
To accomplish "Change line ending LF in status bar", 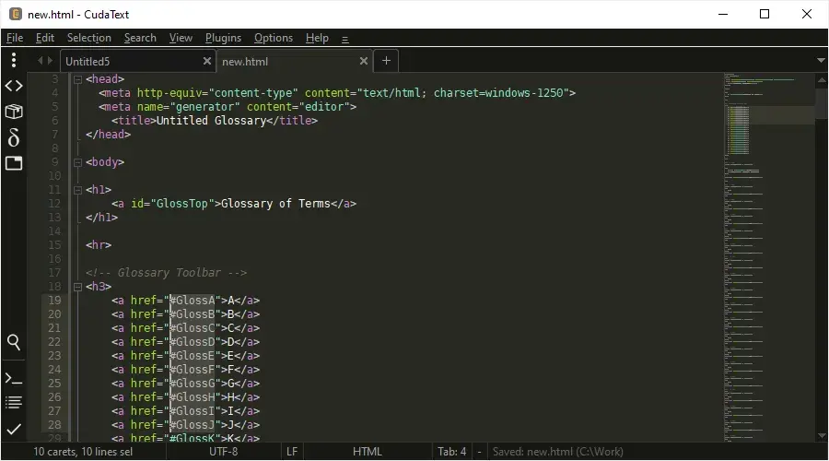I will [292, 452].
